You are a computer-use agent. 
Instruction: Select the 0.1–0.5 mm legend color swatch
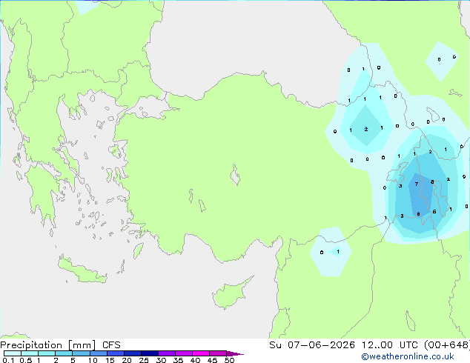13,353
